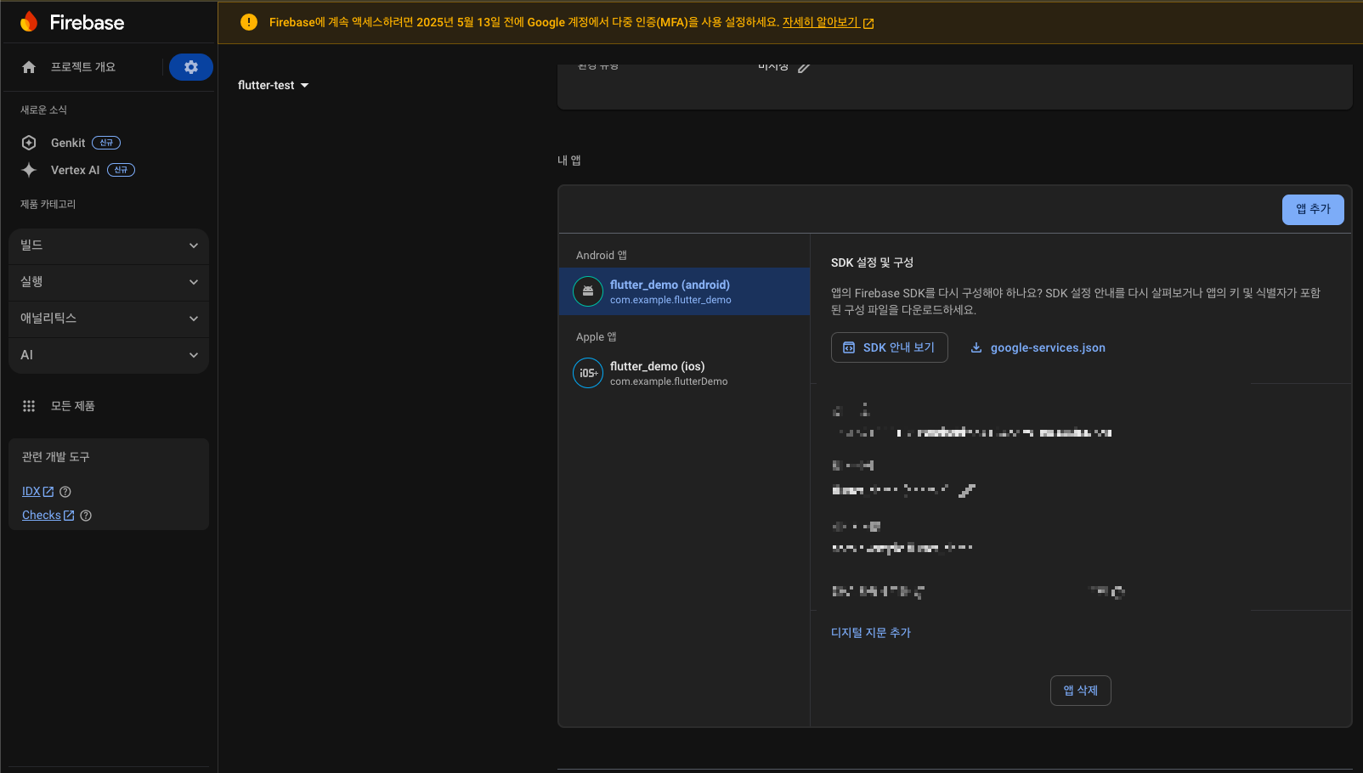Click the 앱 추가 button

tap(1313, 210)
